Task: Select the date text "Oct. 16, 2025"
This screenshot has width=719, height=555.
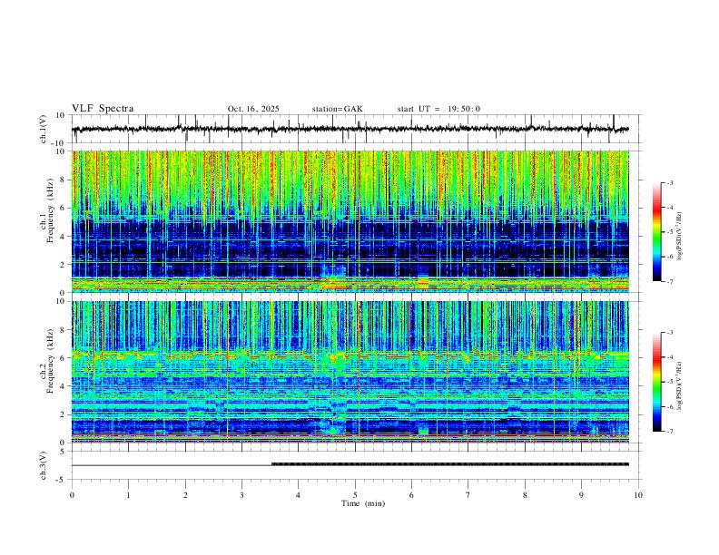Action: [253, 109]
